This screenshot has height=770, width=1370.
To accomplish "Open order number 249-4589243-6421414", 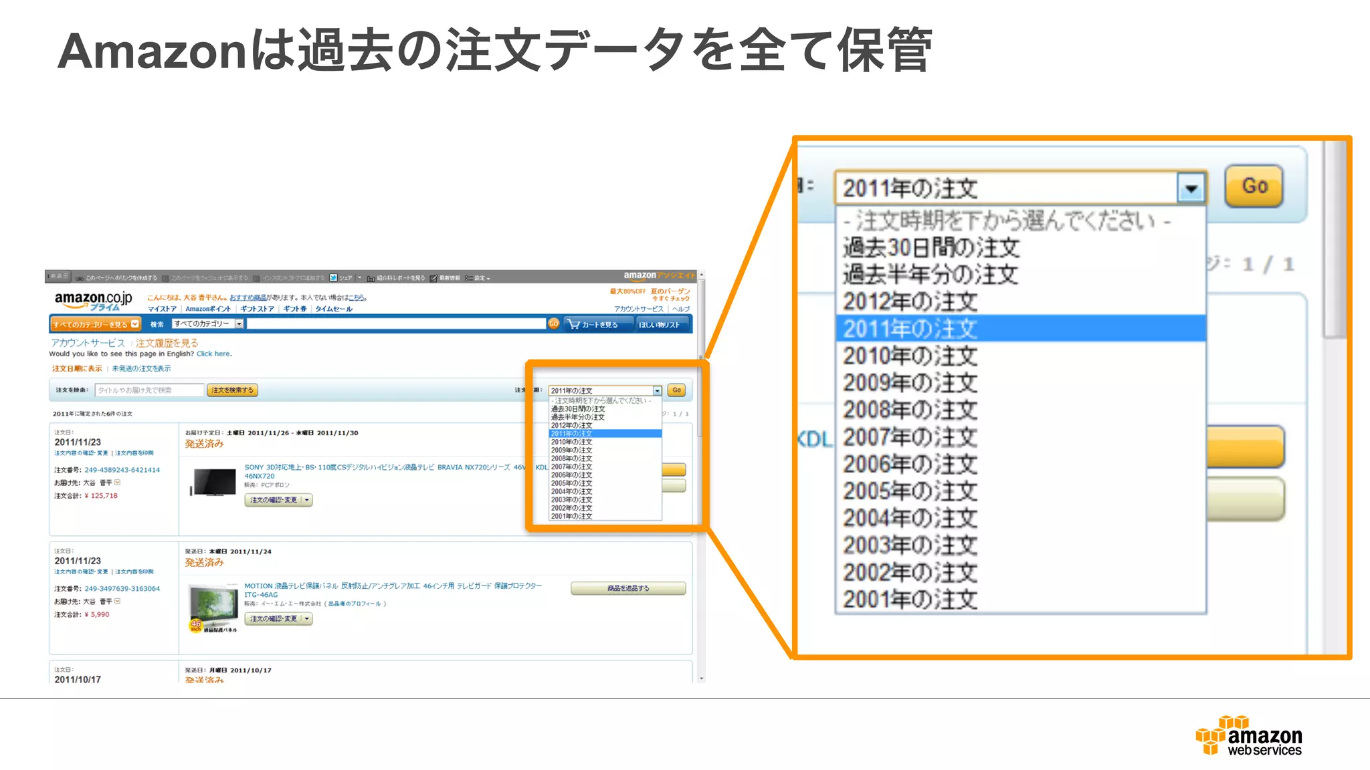I will tap(122, 470).
